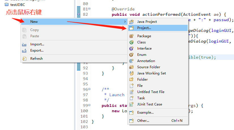Select Annotation from the New submenu
Viewport: 234px width, 130px height.
[158, 61]
